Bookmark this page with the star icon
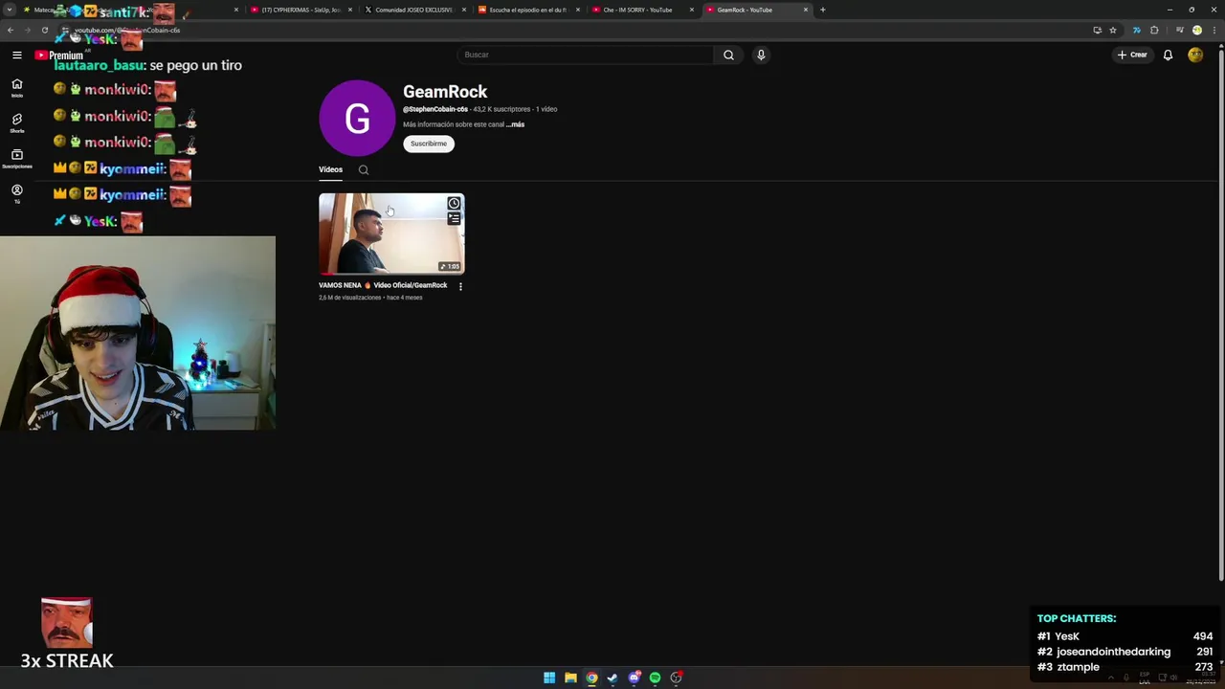This screenshot has height=689, width=1225. (1113, 30)
